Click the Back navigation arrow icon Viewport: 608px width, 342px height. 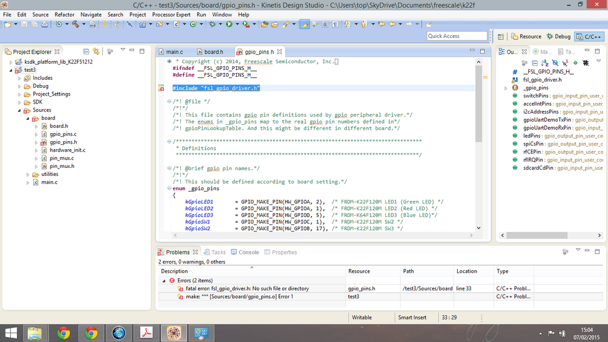[392, 24]
